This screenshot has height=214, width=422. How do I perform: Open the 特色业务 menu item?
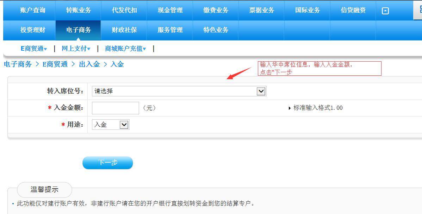(x=216, y=30)
